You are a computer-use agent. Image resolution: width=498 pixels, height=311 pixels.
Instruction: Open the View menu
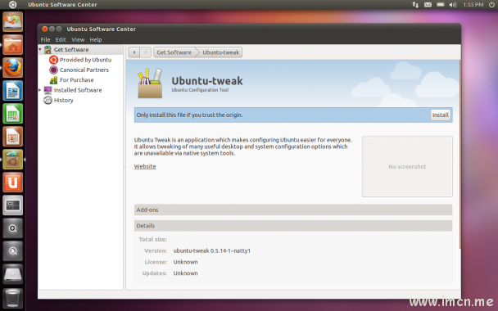(78, 39)
